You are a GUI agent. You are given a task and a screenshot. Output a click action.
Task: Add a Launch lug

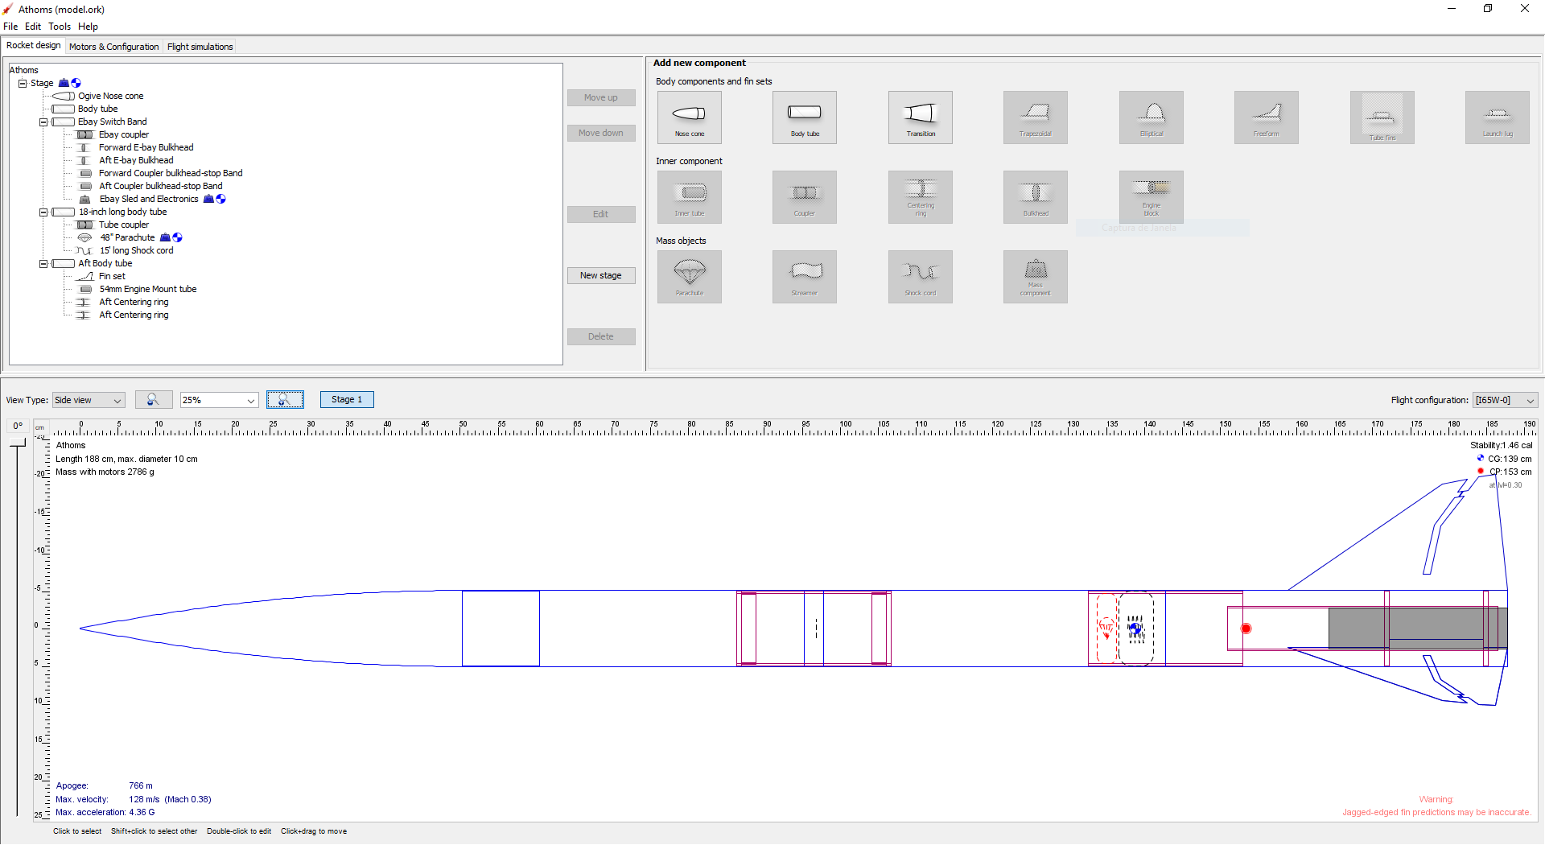(x=1497, y=117)
